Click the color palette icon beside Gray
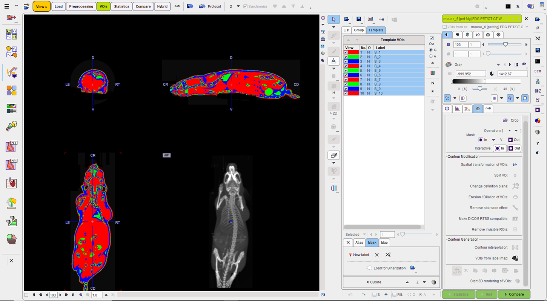The width and height of the screenshot is (547, 301). pos(449,64)
